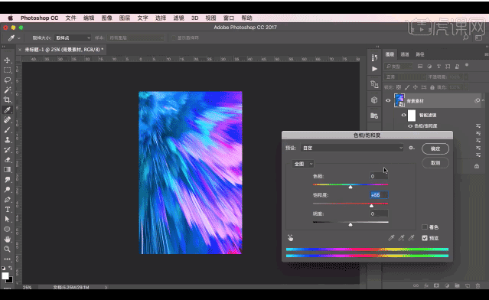The image size is (489, 300).
Task: Select the Lasso tool
Action: [7, 80]
